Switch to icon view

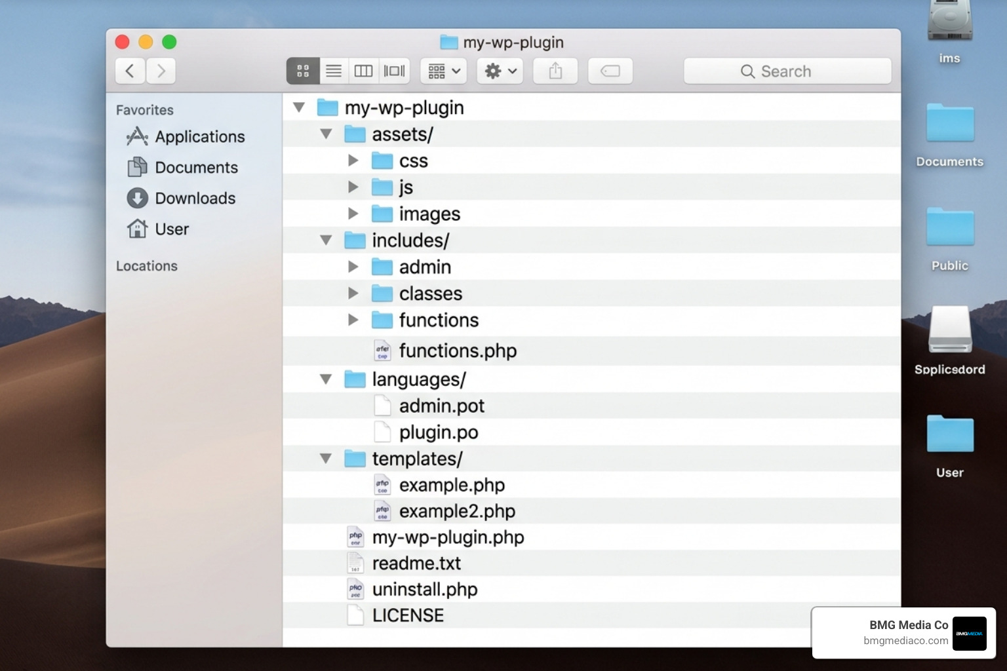[x=303, y=71]
